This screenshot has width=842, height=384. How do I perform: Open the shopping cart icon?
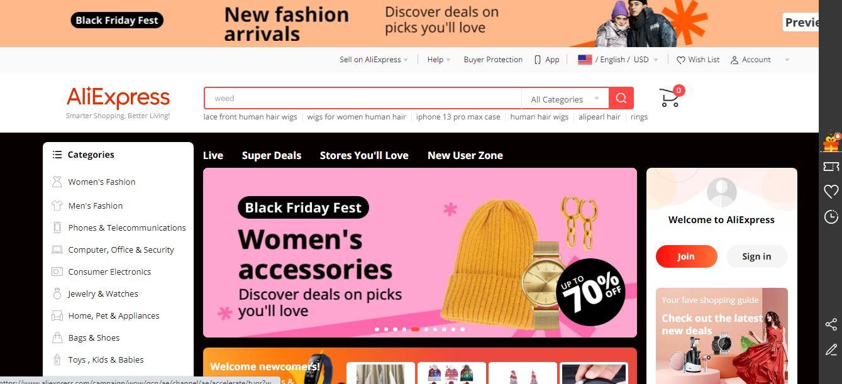pyautogui.click(x=670, y=97)
